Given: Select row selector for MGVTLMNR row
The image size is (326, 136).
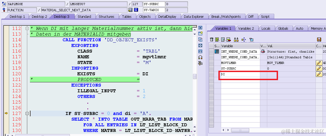Looking at the screenshot, I should pos(211,63).
